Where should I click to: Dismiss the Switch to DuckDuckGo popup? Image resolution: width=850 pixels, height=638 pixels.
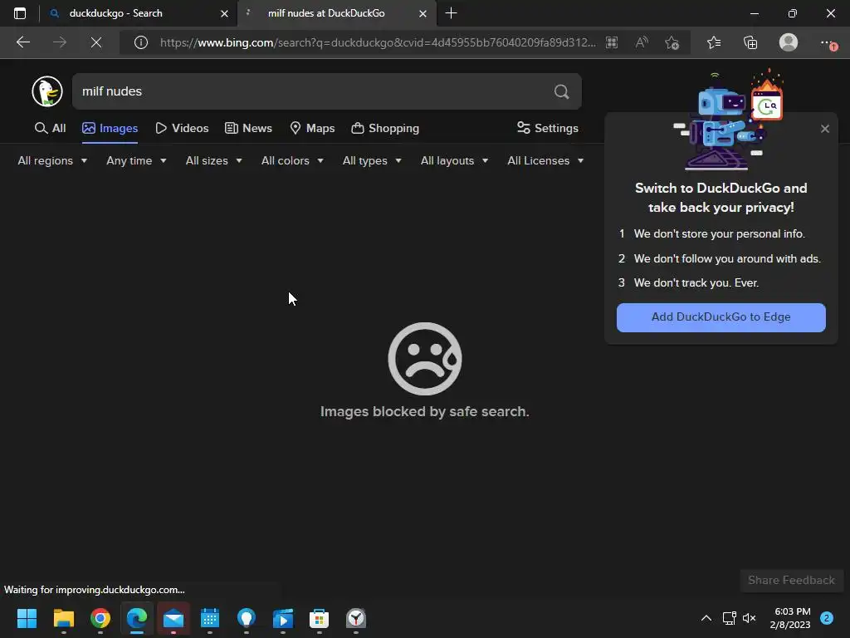[x=825, y=129]
